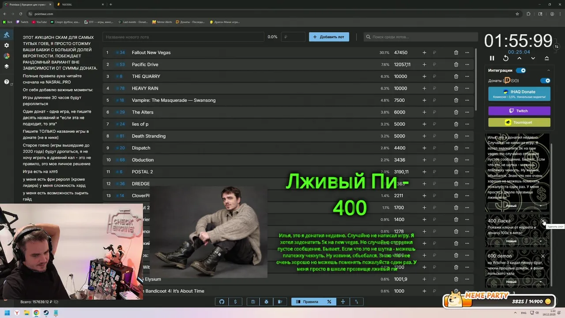565x318 pixels.
Task: Click the dollar sign toolbar icon
Action: [x=235, y=302]
